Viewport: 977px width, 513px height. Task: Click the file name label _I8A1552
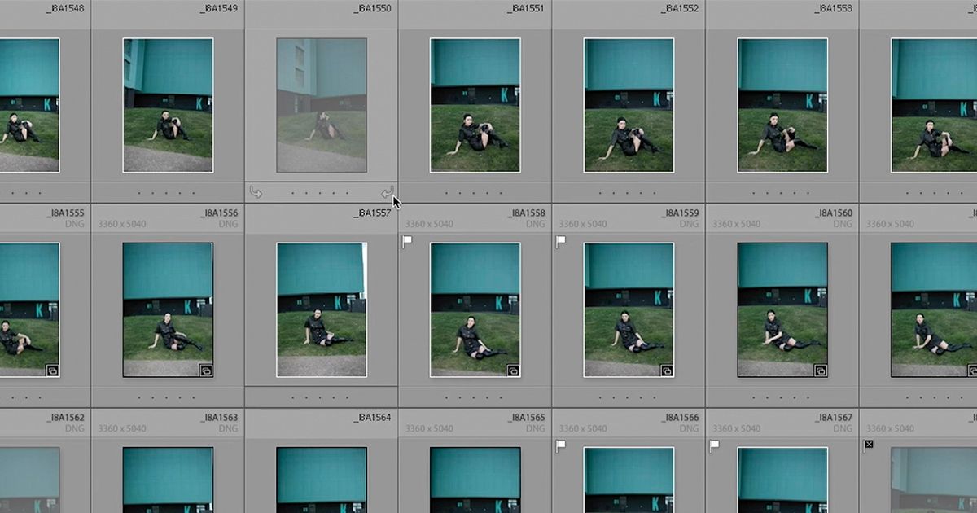click(x=680, y=8)
